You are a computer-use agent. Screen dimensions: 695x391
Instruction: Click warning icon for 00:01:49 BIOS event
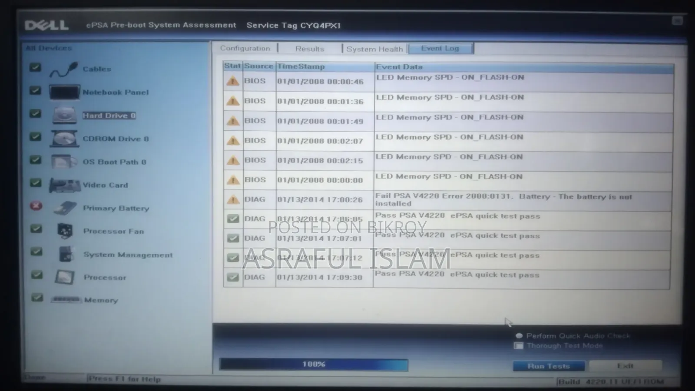(x=233, y=121)
